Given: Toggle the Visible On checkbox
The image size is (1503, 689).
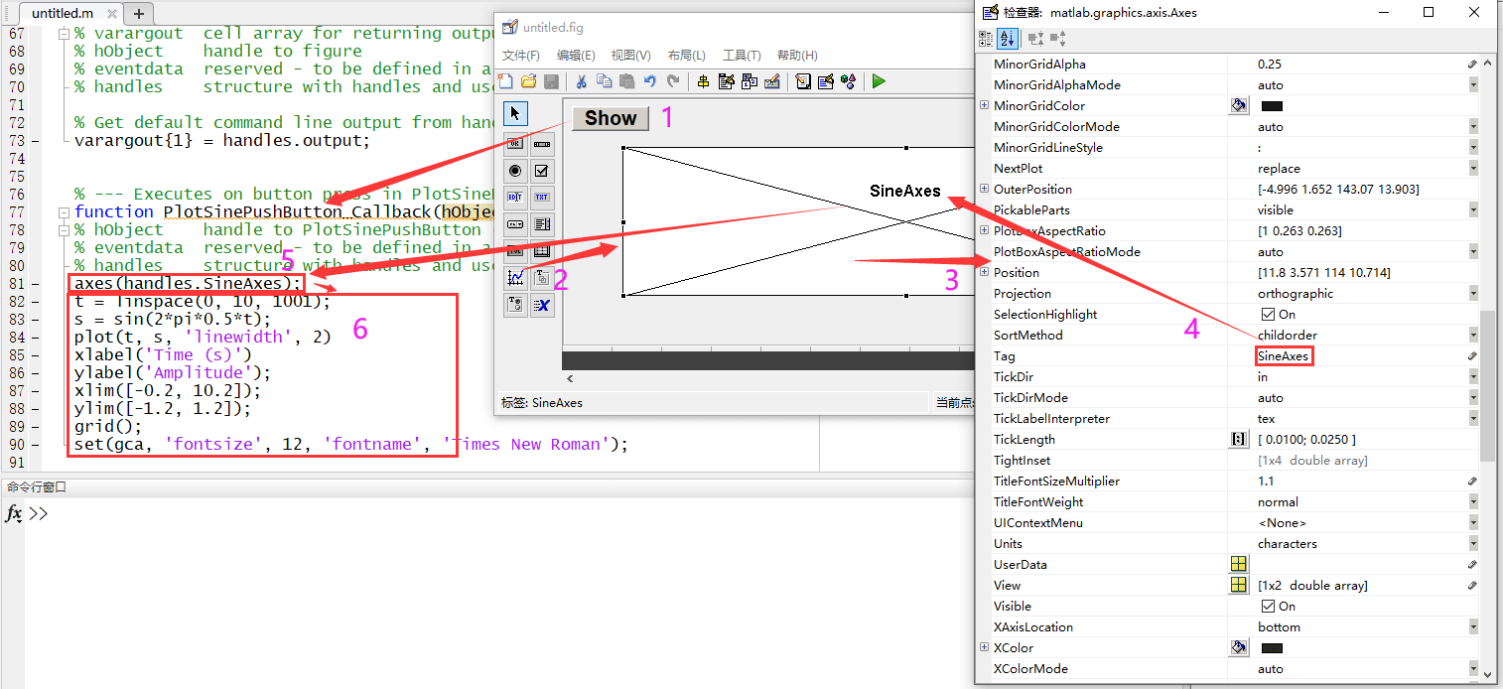Looking at the screenshot, I should tap(1268, 607).
